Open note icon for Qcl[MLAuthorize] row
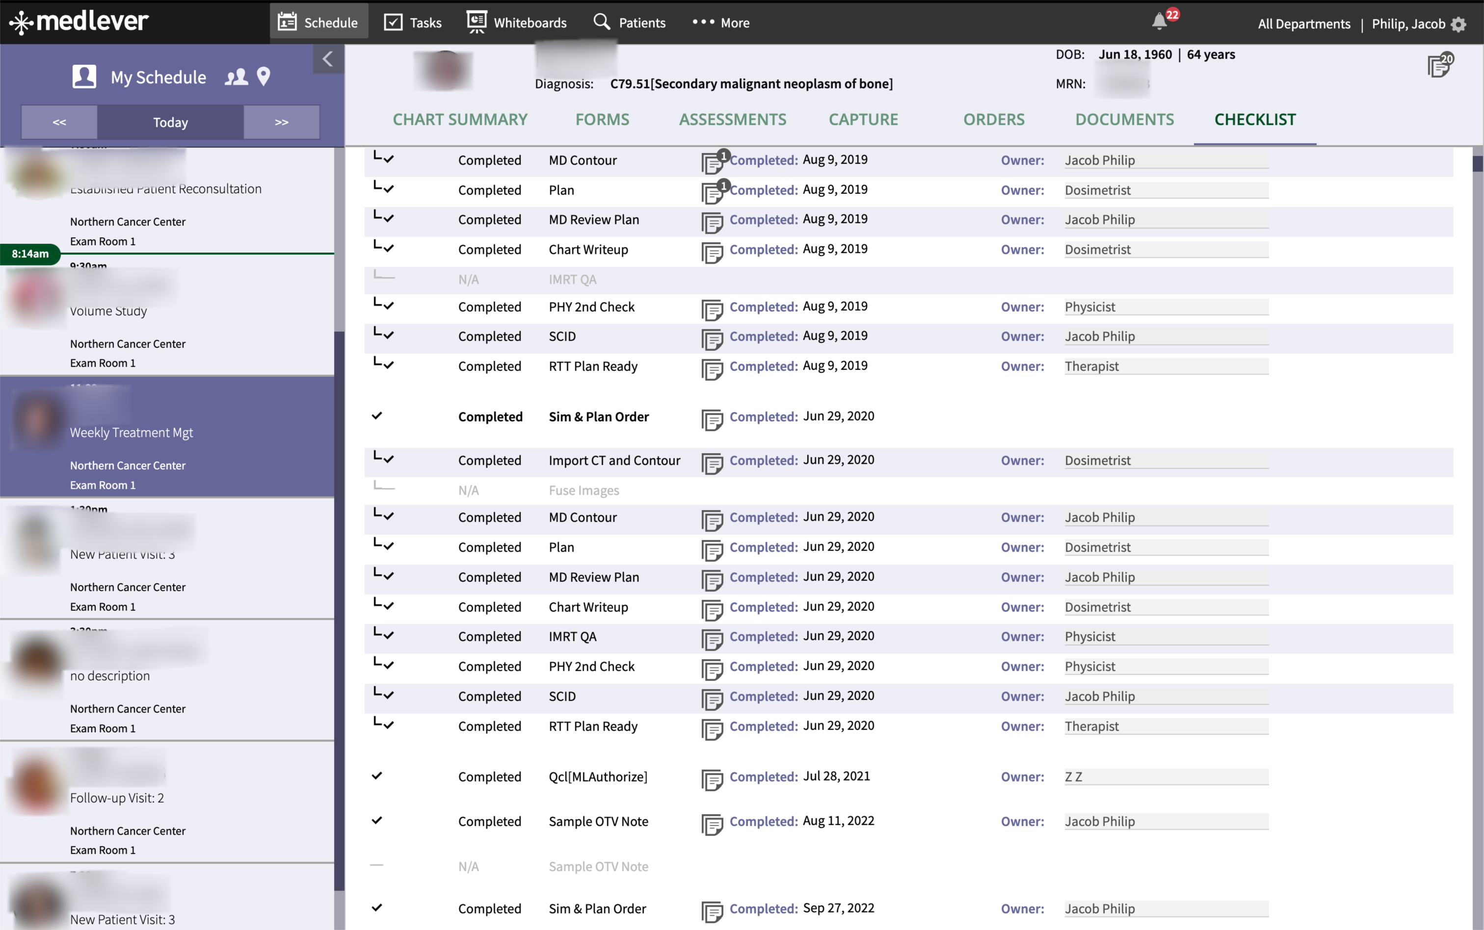This screenshot has height=930, width=1484. (713, 780)
